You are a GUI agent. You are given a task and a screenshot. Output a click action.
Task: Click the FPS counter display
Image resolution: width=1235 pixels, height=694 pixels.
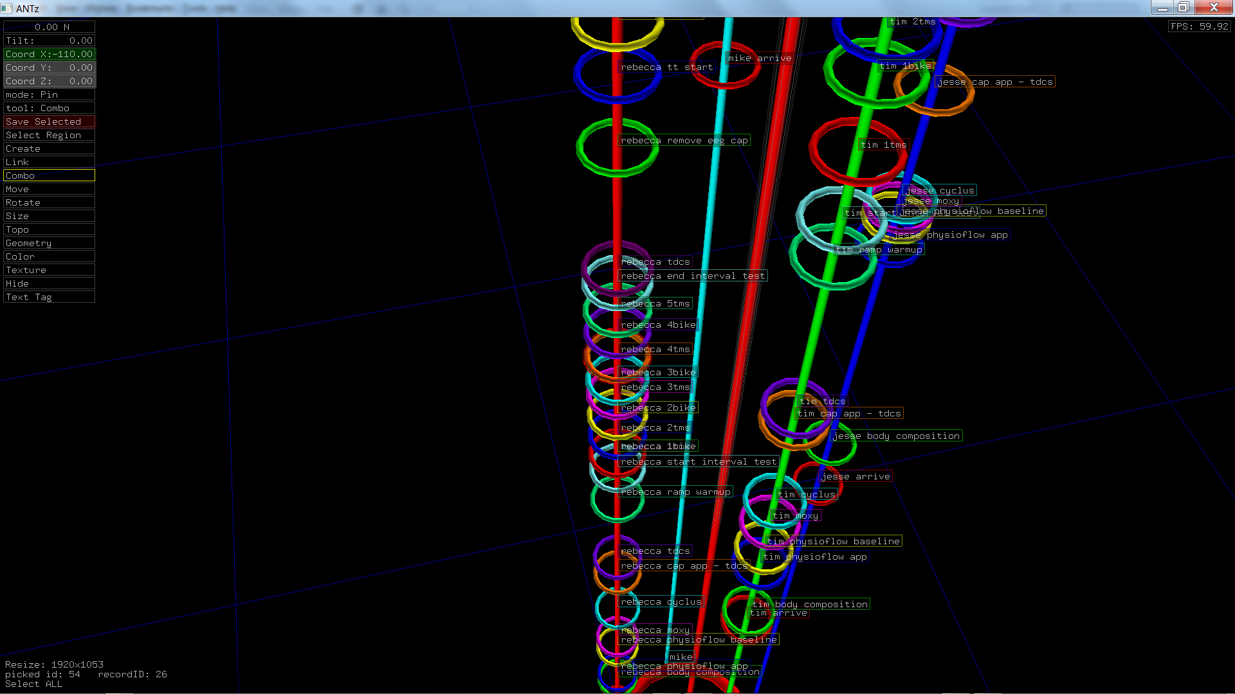pyautogui.click(x=1199, y=26)
